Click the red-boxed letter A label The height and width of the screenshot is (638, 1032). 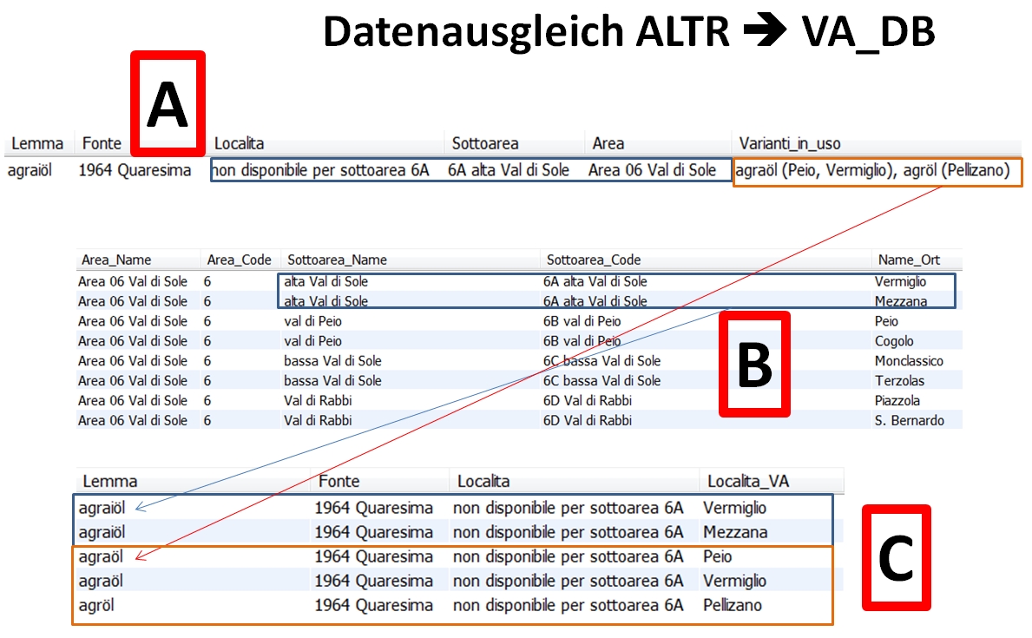tap(168, 104)
